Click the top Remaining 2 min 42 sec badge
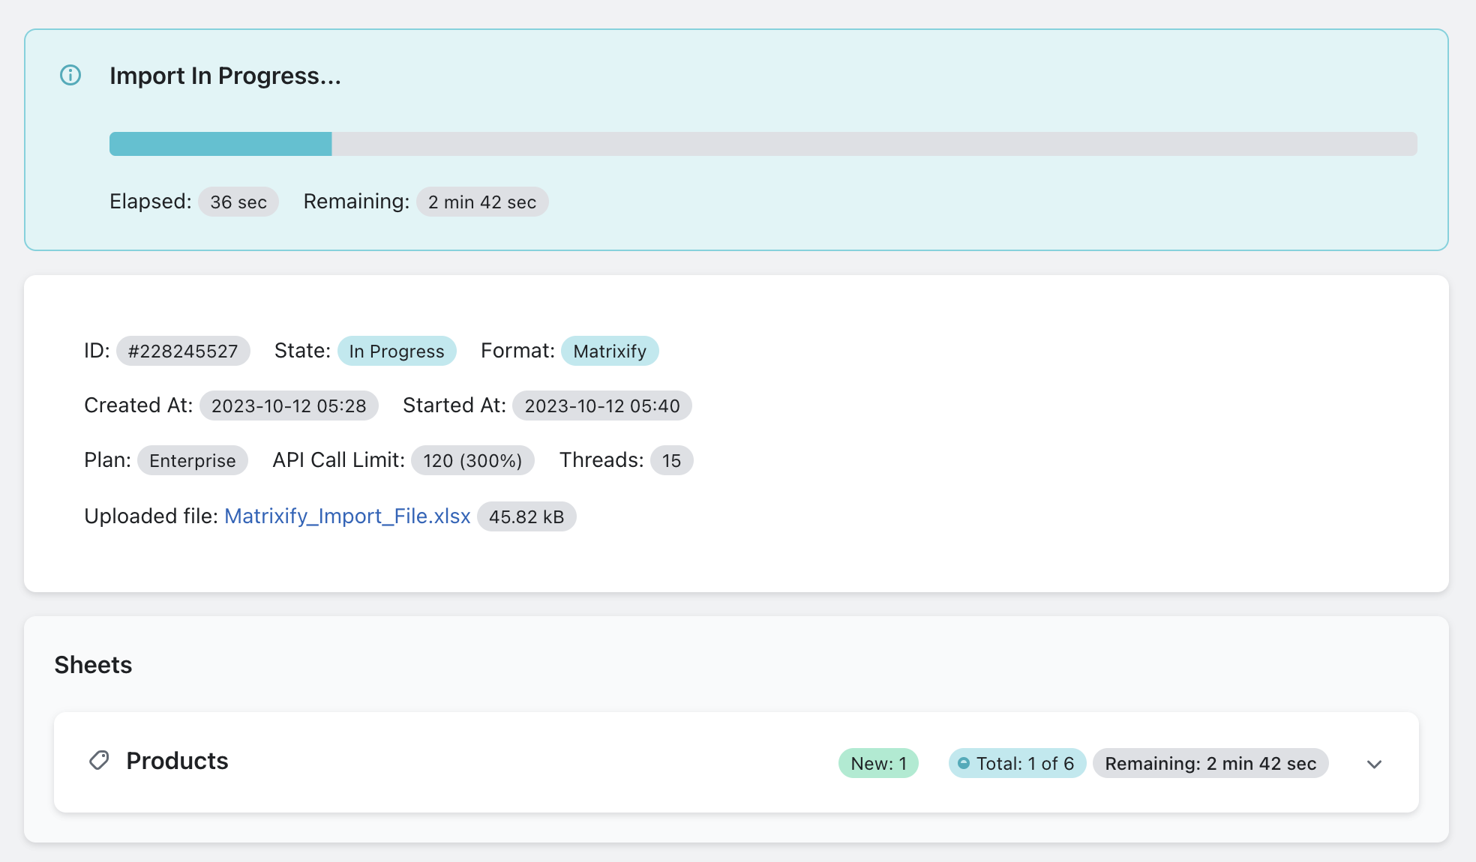The image size is (1476, 862). click(x=482, y=202)
